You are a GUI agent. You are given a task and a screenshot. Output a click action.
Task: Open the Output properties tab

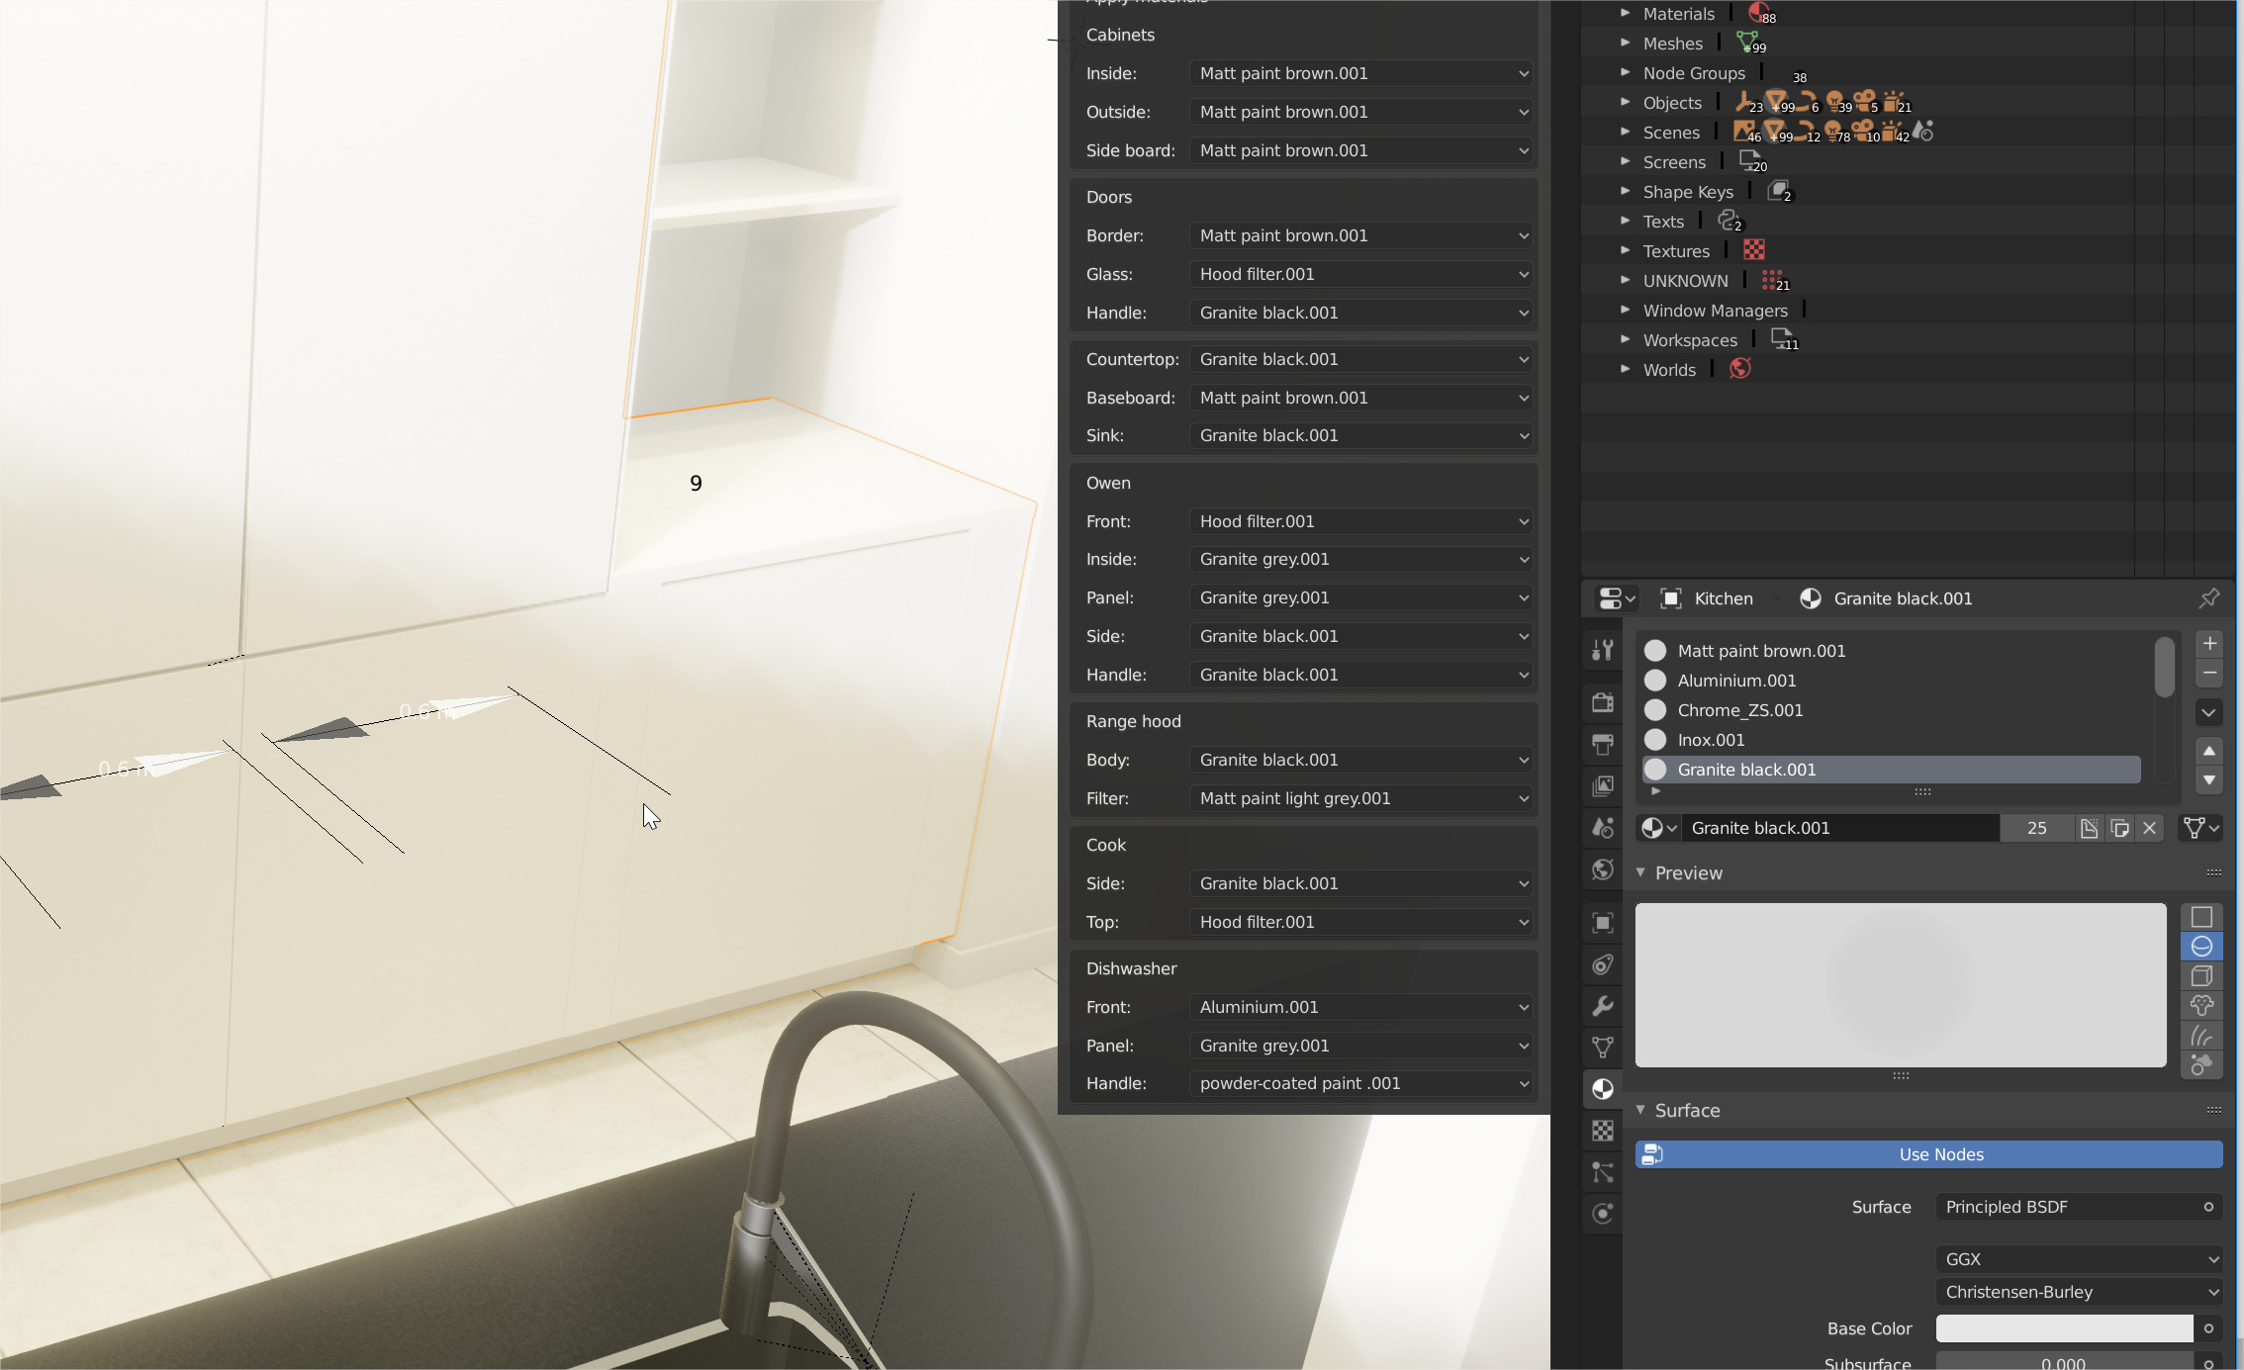pyautogui.click(x=1603, y=744)
